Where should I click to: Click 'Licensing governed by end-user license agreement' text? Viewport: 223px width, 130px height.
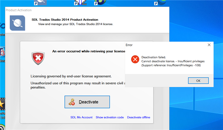(71, 76)
